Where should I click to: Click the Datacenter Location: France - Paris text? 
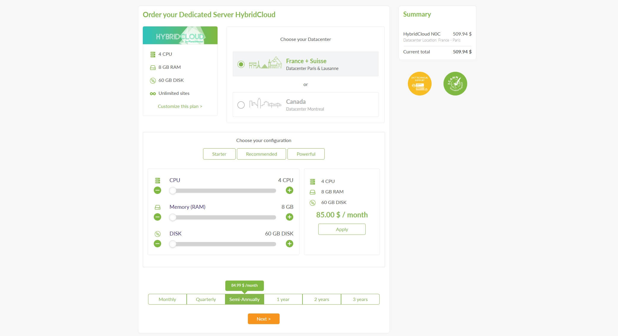[x=432, y=40]
